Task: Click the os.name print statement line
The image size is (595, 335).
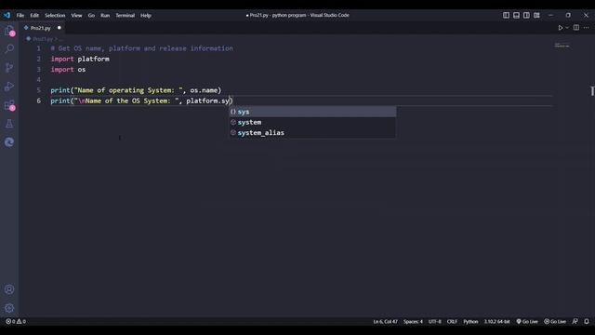Action: tap(136, 90)
